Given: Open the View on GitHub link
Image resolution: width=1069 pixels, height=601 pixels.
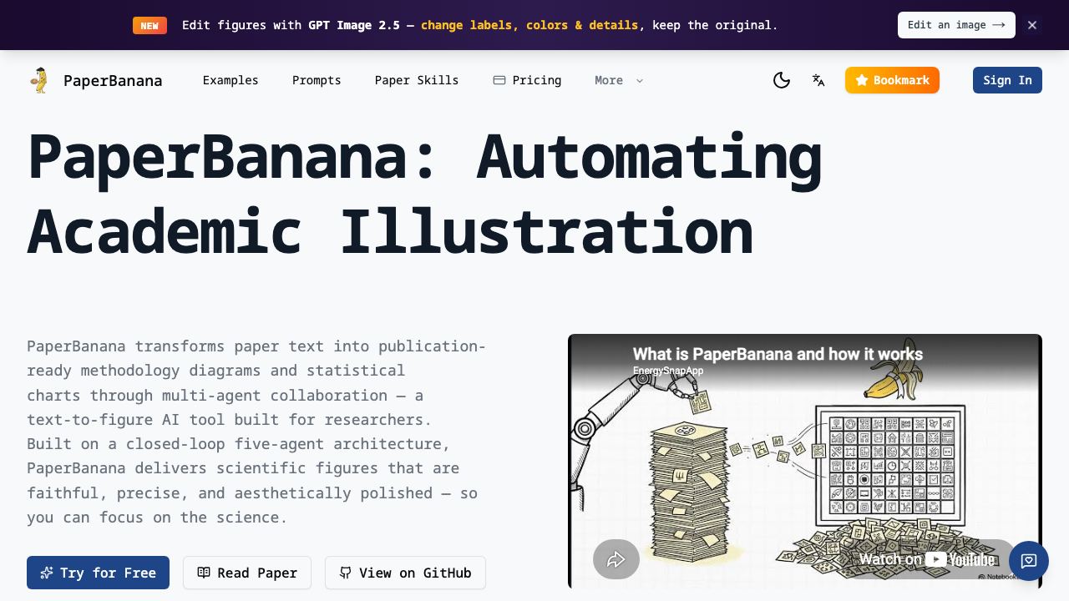Looking at the screenshot, I should [405, 573].
